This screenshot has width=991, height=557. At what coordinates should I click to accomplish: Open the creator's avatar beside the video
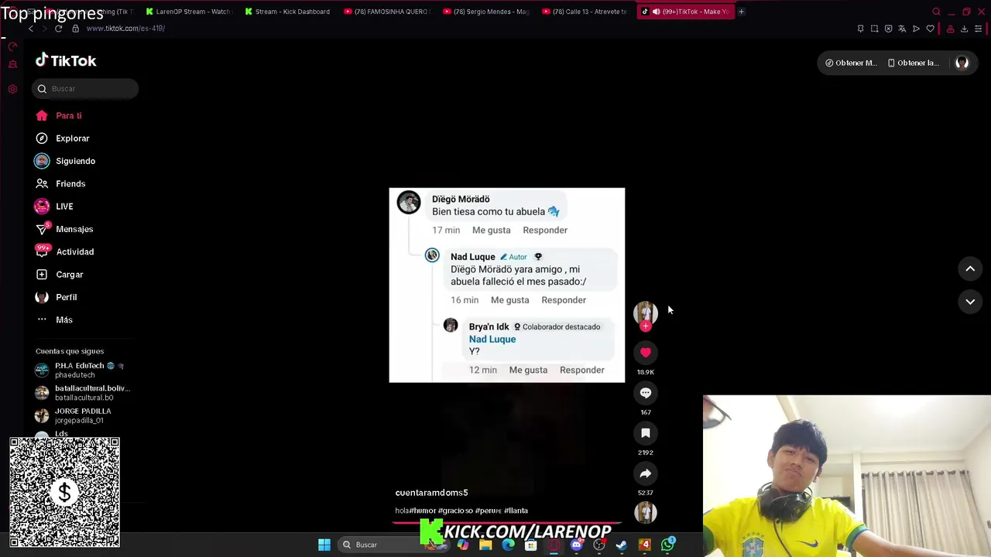[x=646, y=312]
